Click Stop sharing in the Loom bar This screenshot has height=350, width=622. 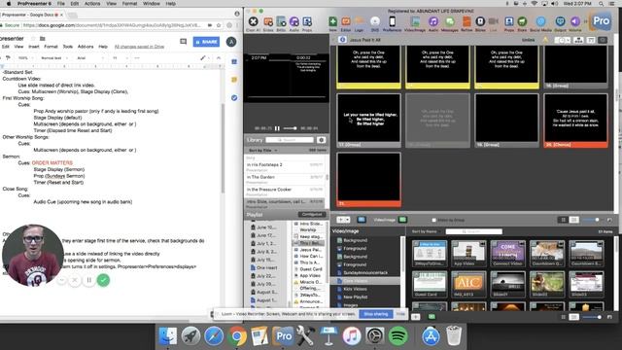[x=376, y=314]
